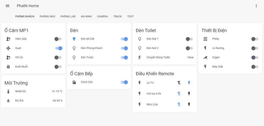Click the Hâm Sữa kettle icon
The width and height of the screenshot is (264, 126).
(x=8, y=39)
